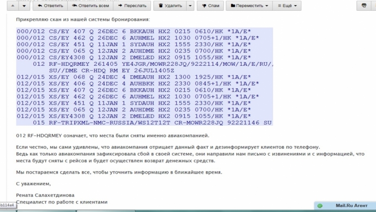The width and height of the screenshot is (376, 212).
Task: Expand the Переместить (Move) dropdown
Action: [250, 6]
